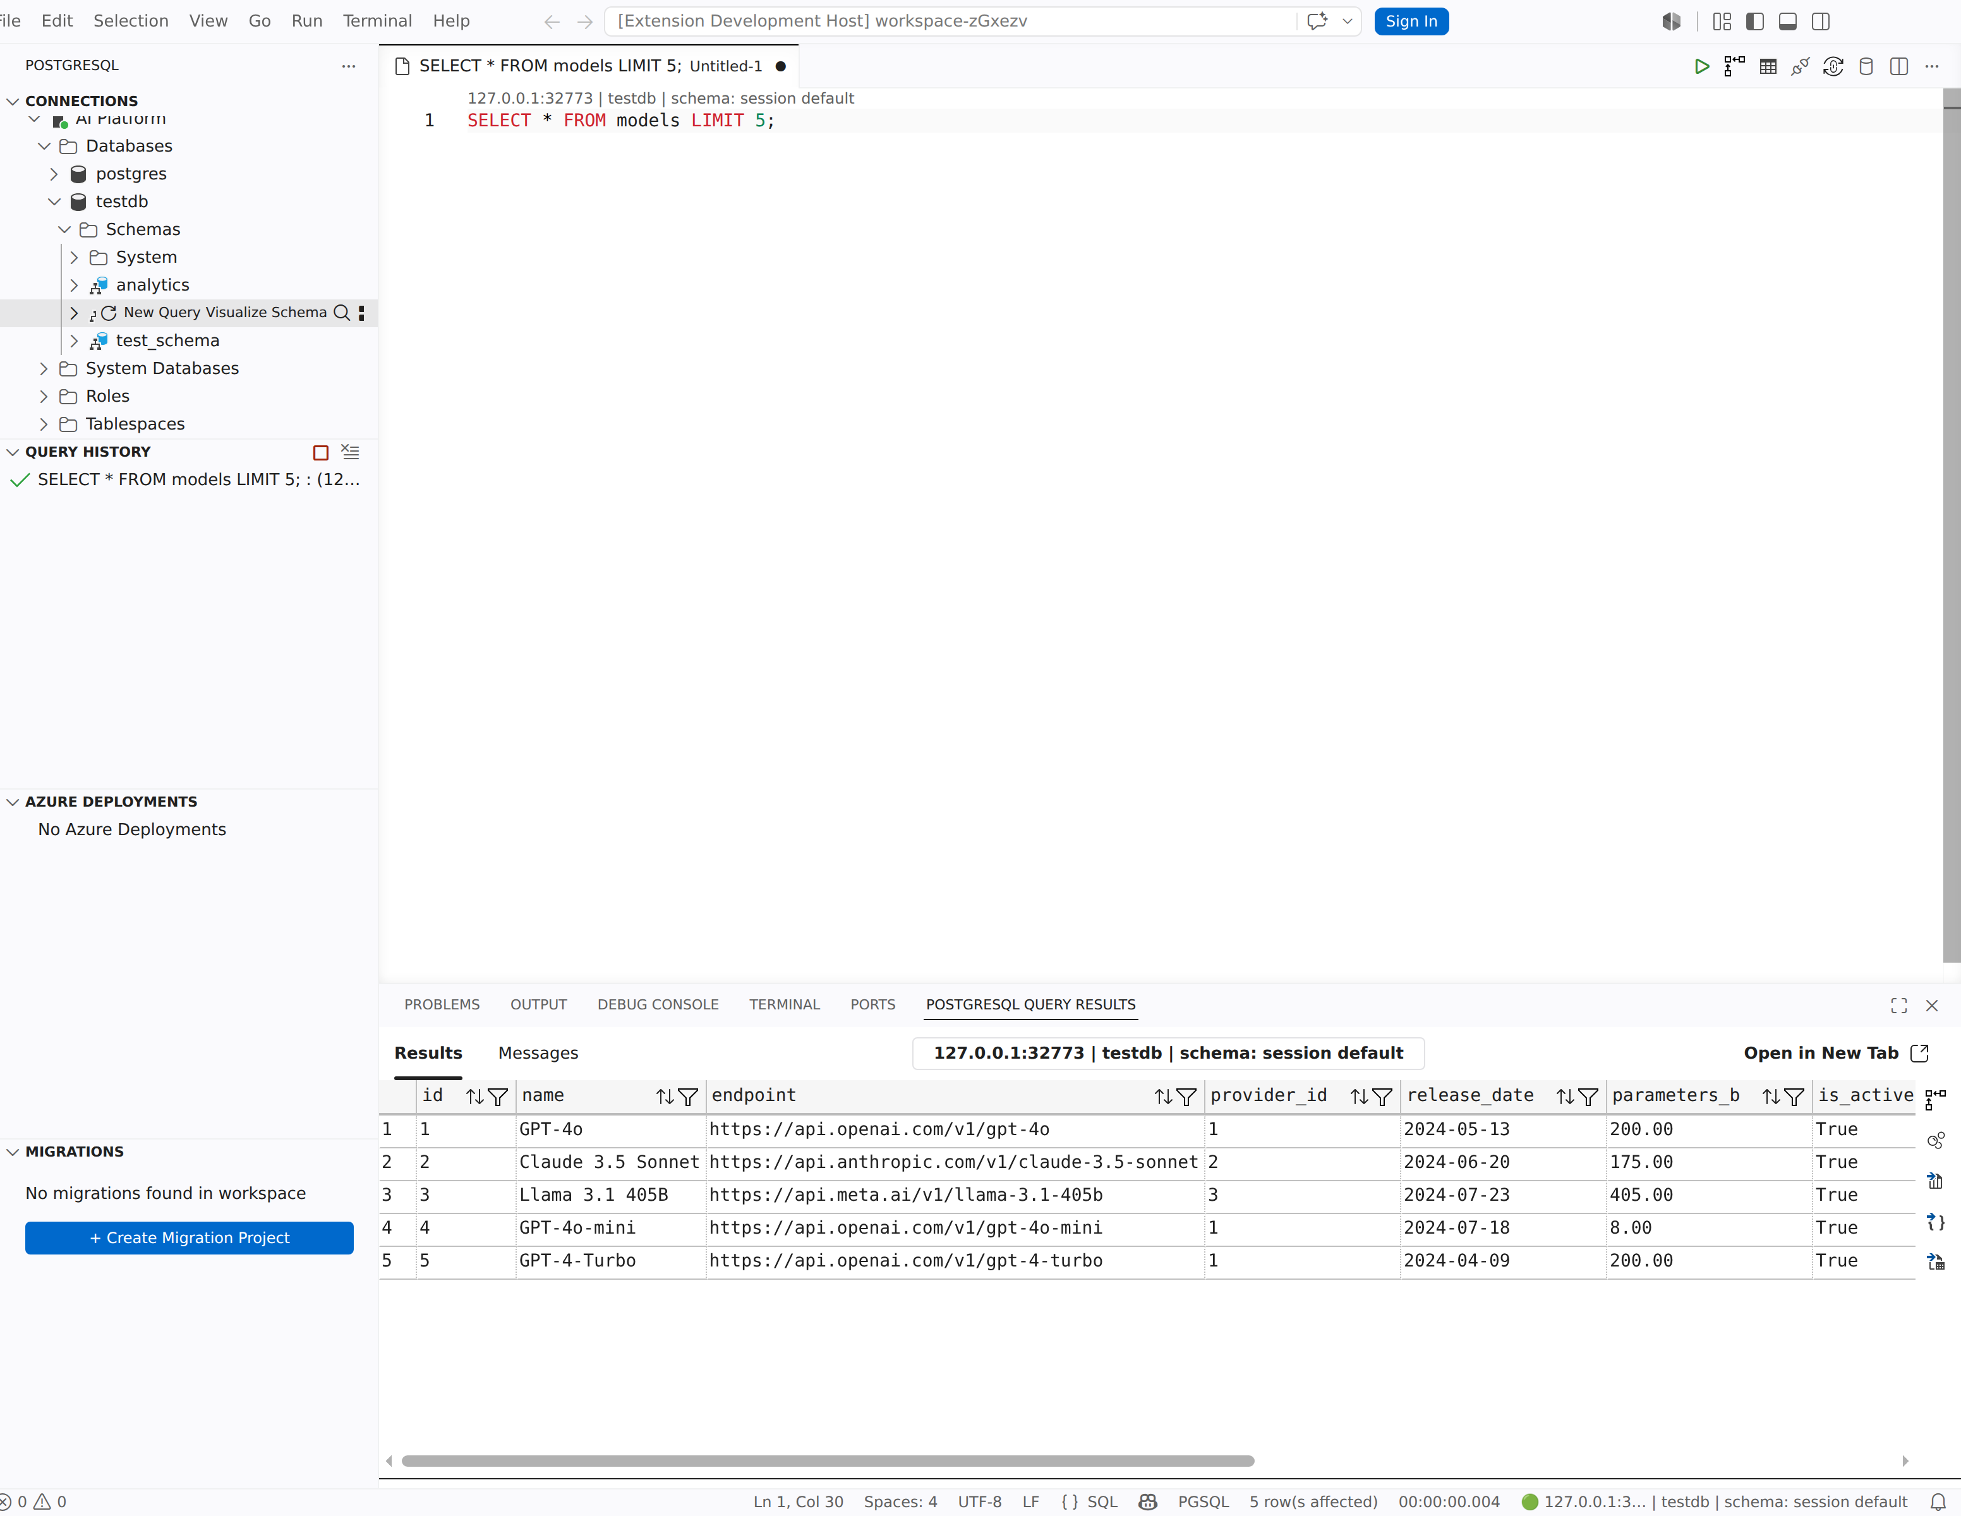Screen dimensions: 1961x1516
Task: Expand the System Databases folder
Action: tap(44, 369)
